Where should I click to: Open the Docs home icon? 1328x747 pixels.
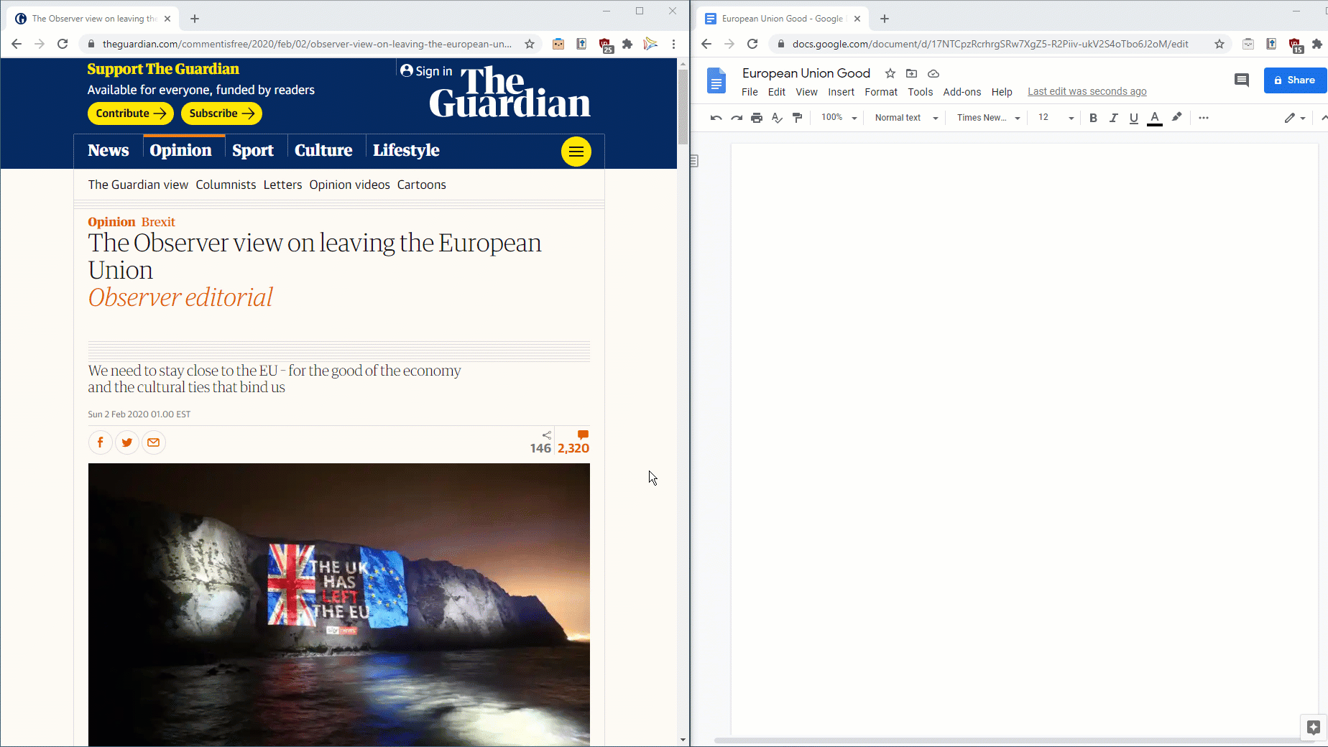(716, 80)
